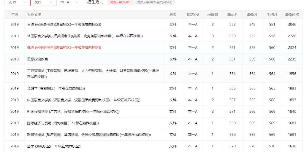Select the 国际经济与贸易 major name
This screenshot has width=304, height=153.
click(63, 123)
